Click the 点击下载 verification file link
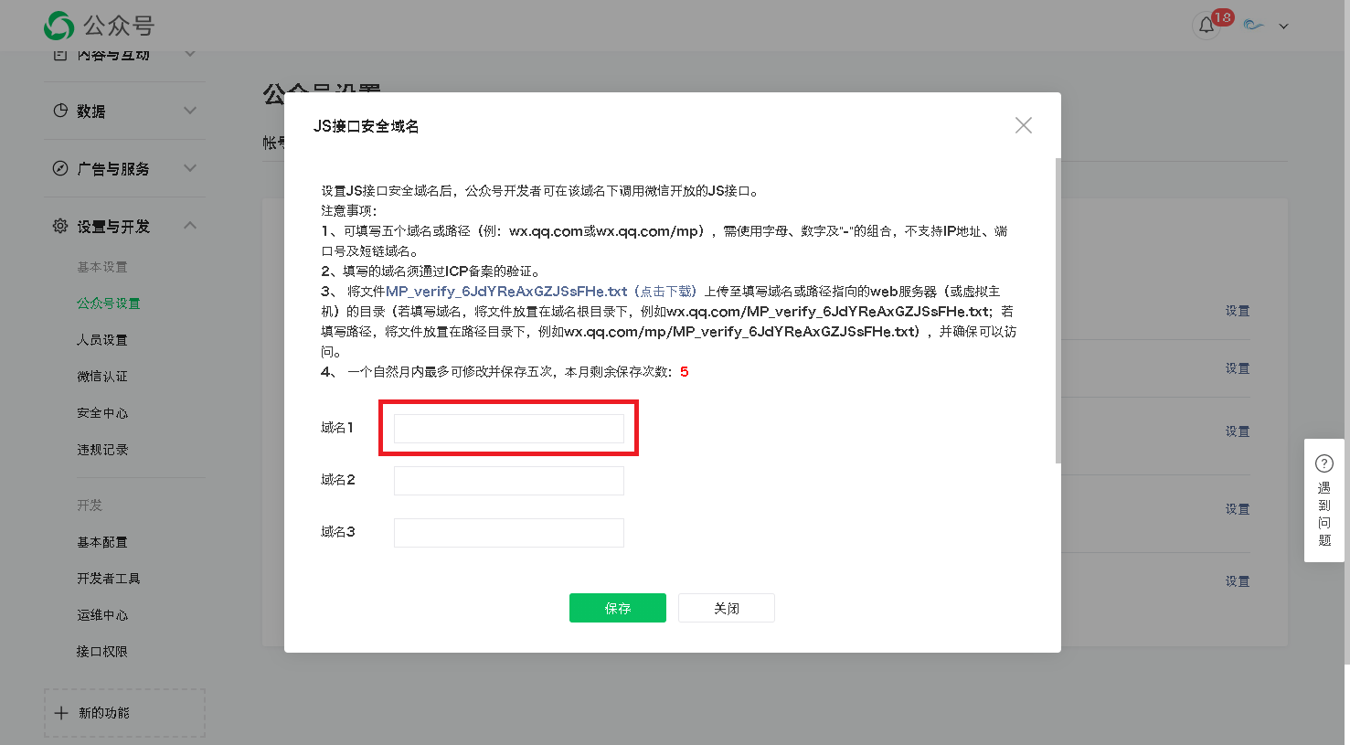This screenshot has height=745, width=1350. pos(667,292)
